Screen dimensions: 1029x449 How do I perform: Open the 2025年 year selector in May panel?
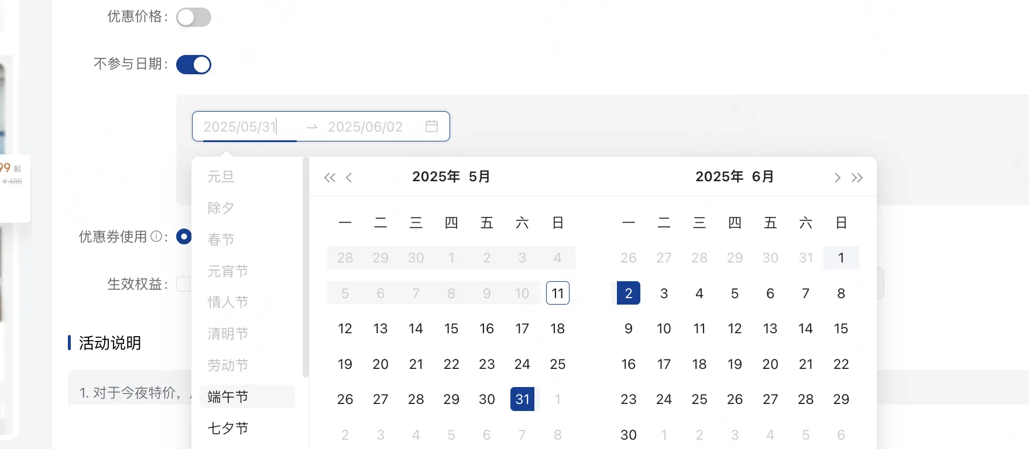436,177
